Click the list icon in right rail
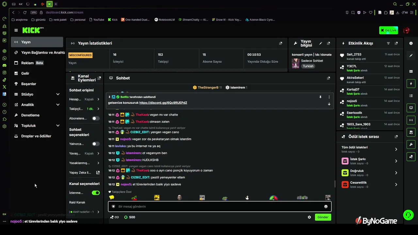Screen dimensions: 418x235 [411, 96]
